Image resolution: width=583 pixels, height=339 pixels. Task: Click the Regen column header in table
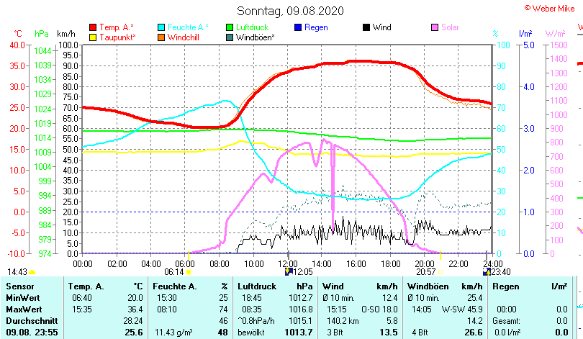(x=506, y=286)
